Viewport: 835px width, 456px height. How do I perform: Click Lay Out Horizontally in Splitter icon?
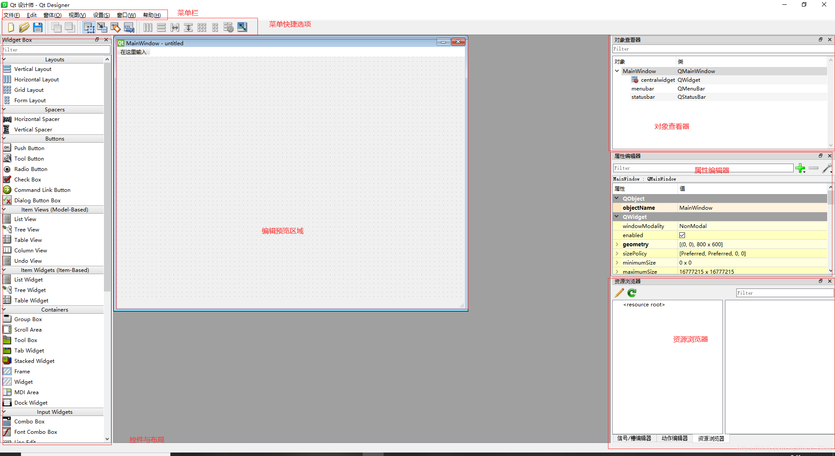[175, 27]
